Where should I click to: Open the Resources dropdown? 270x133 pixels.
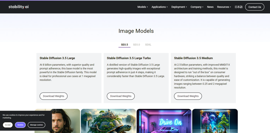224,7
